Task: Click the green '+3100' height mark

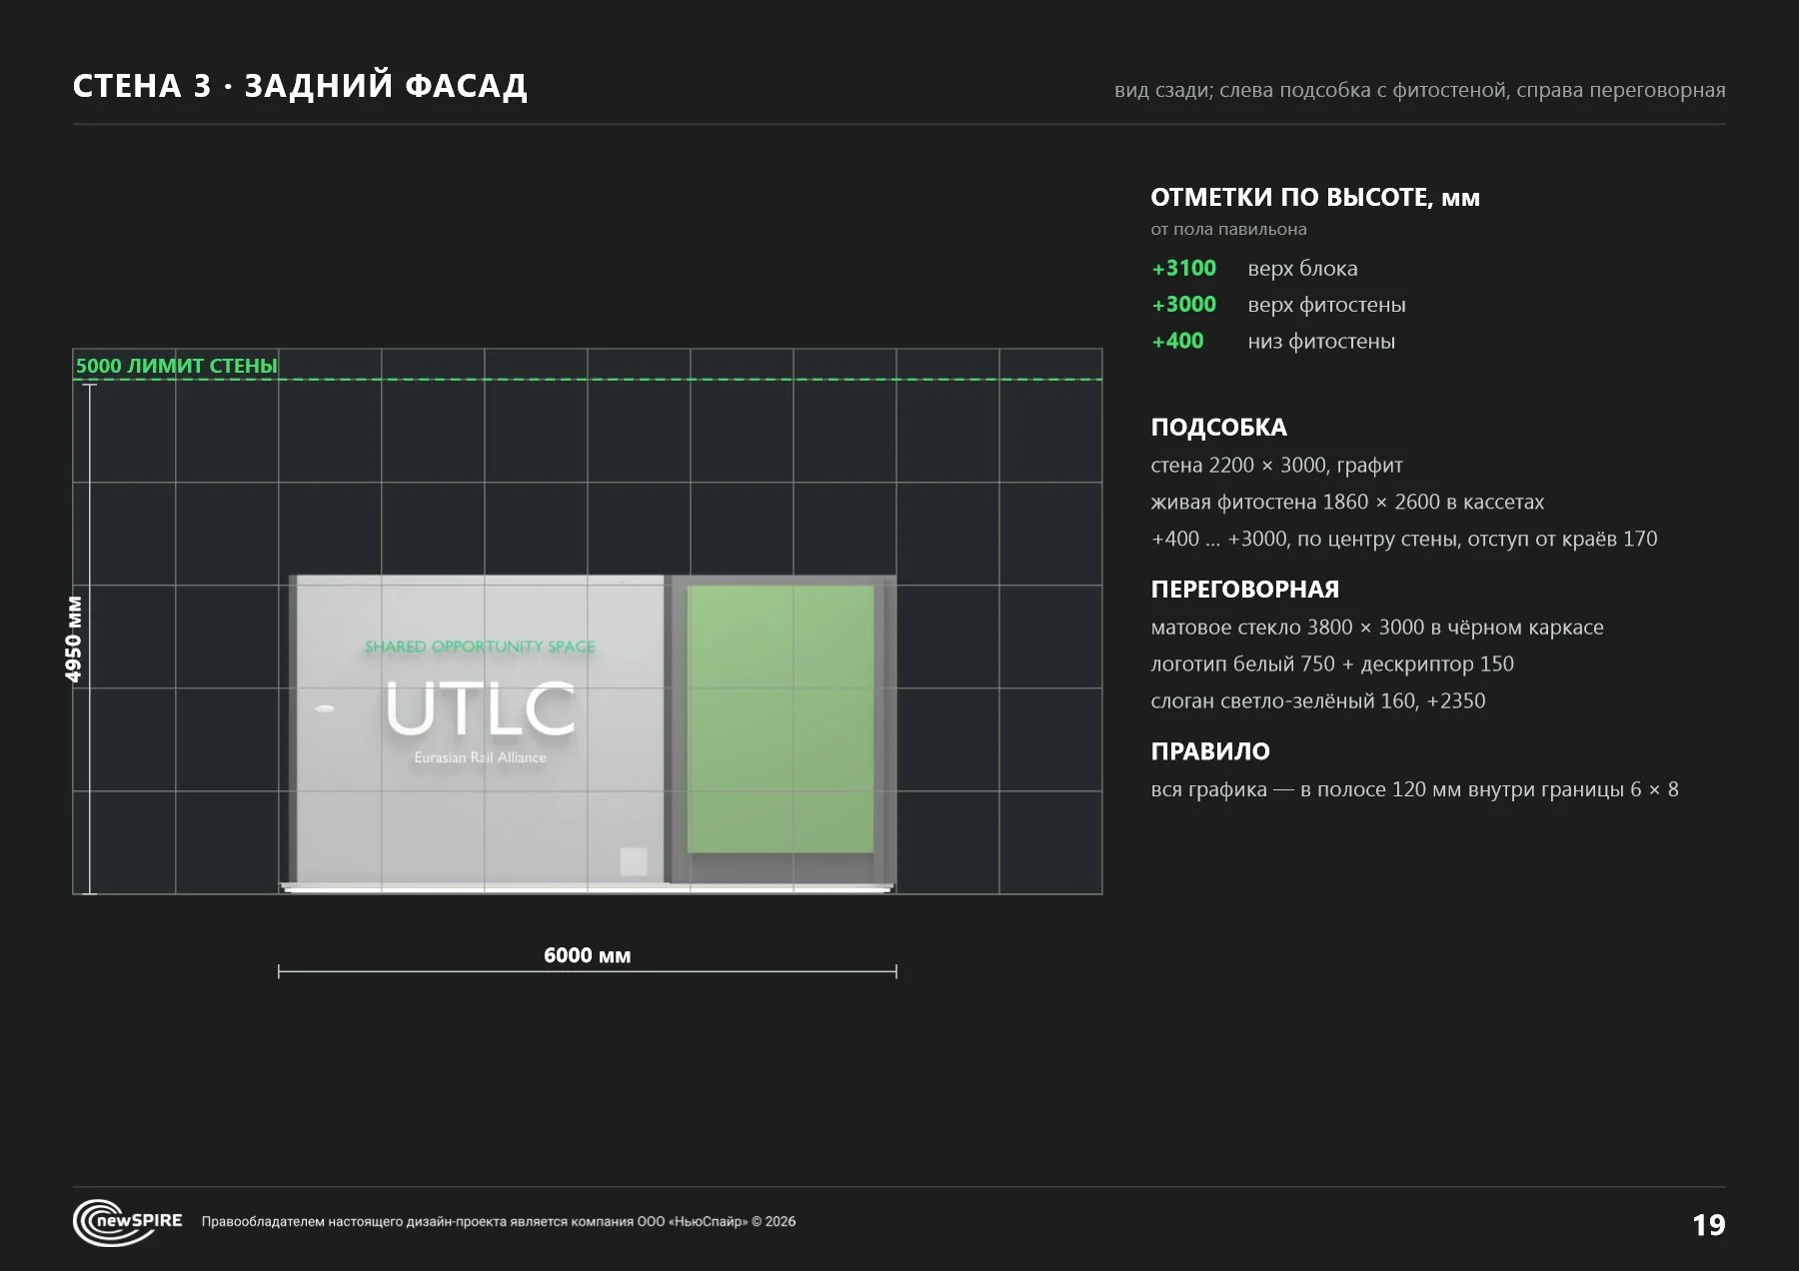Action: coord(1184,268)
